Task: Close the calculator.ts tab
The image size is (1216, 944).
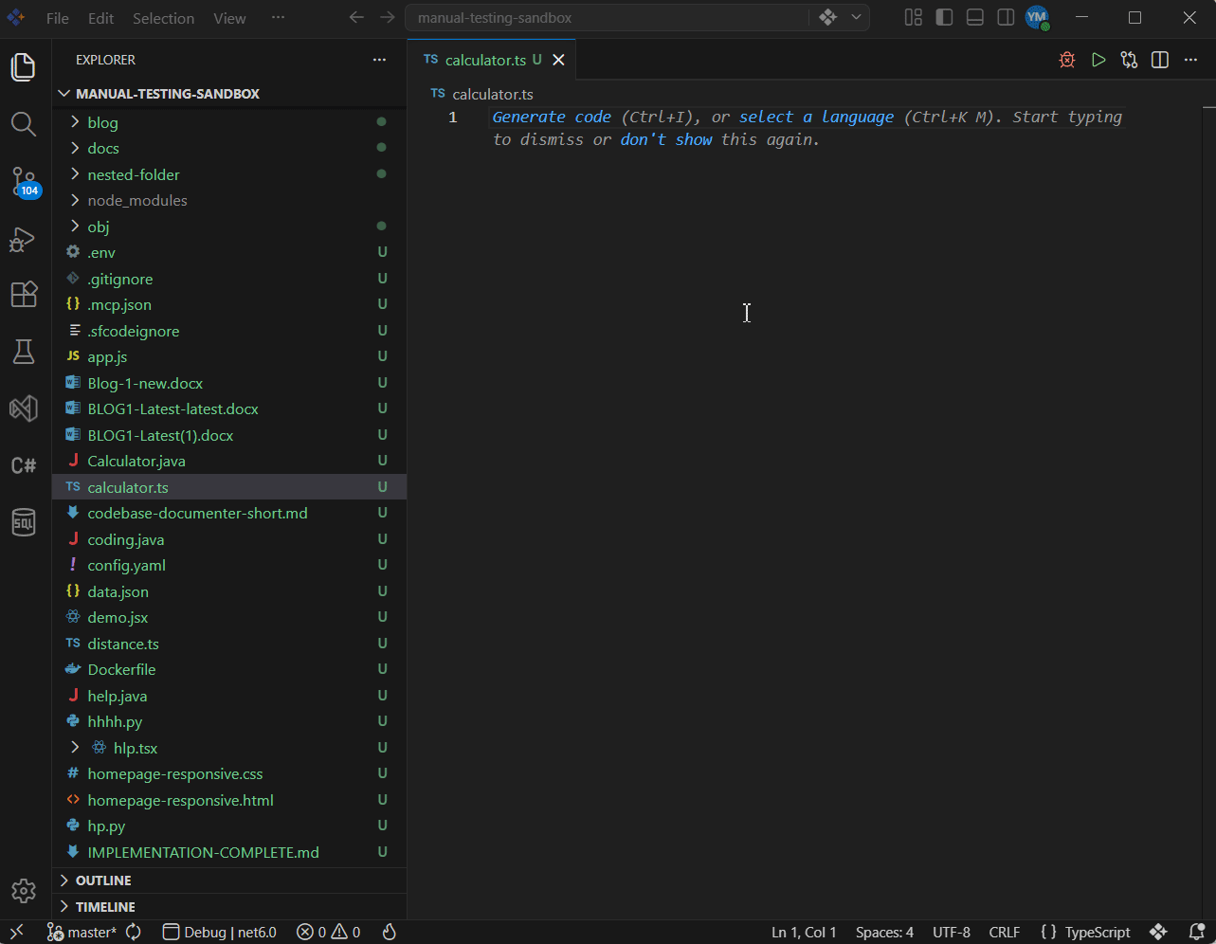Action: (558, 60)
